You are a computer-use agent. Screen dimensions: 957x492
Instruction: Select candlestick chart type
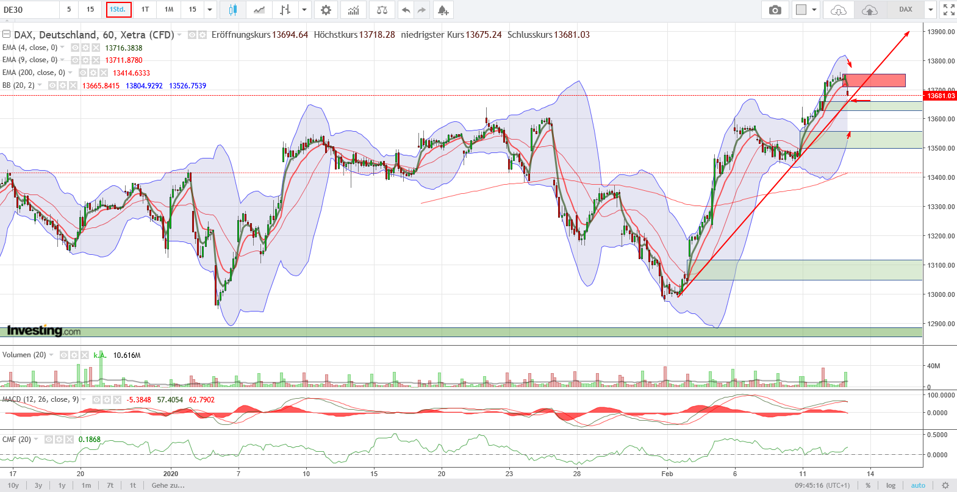tap(232, 10)
